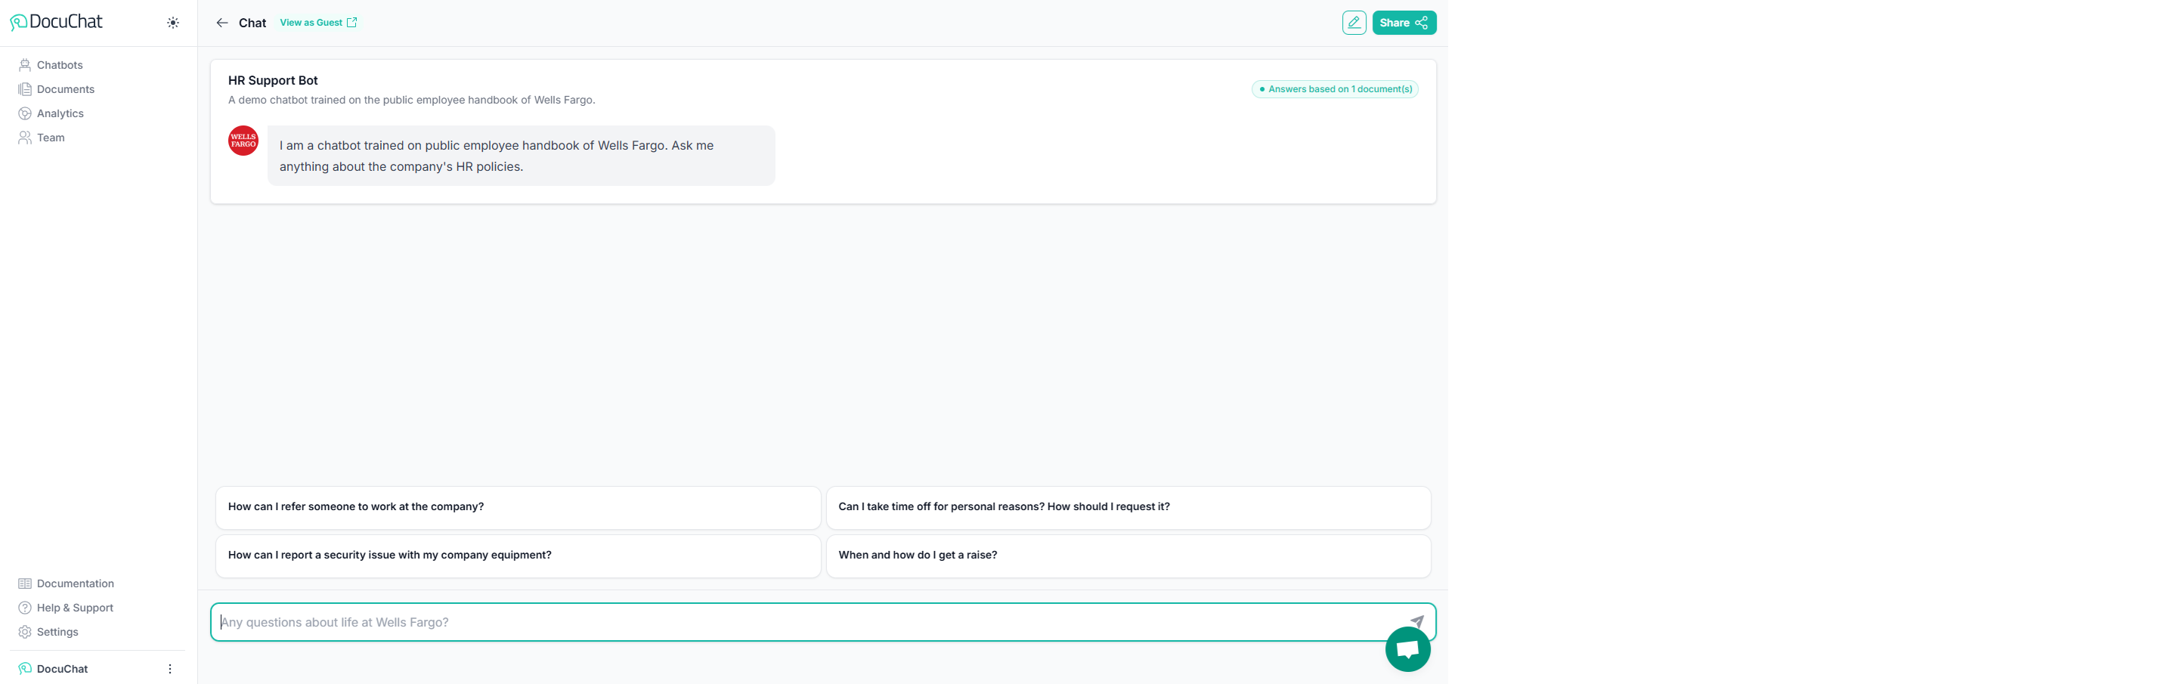Open Documents in the sidebar
Image resolution: width=2173 pixels, height=684 pixels.
point(65,89)
